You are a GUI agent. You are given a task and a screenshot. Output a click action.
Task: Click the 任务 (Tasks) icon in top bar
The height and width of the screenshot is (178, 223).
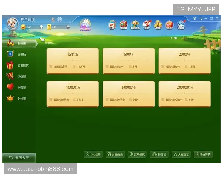(112, 24)
